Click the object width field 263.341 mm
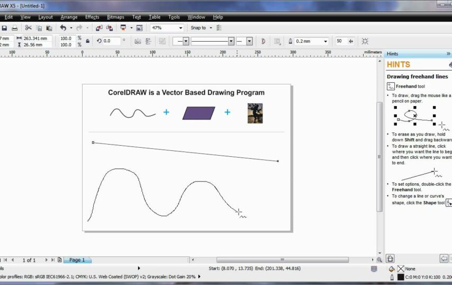452x285 pixels. click(x=37, y=38)
